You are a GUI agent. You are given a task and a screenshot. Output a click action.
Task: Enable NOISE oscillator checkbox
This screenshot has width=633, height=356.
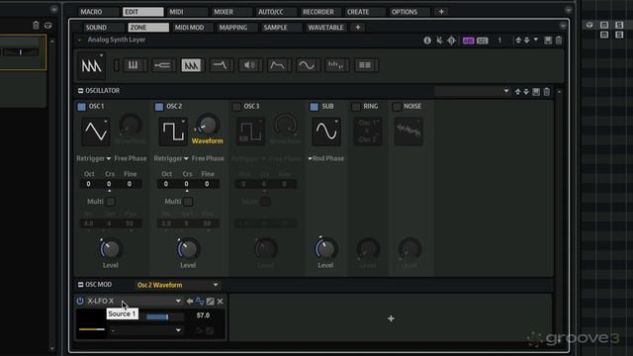coord(397,107)
